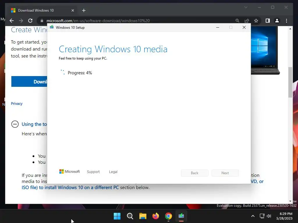298x223 pixels.
Task: Click the Back button in Setup
Action: pos(195,173)
